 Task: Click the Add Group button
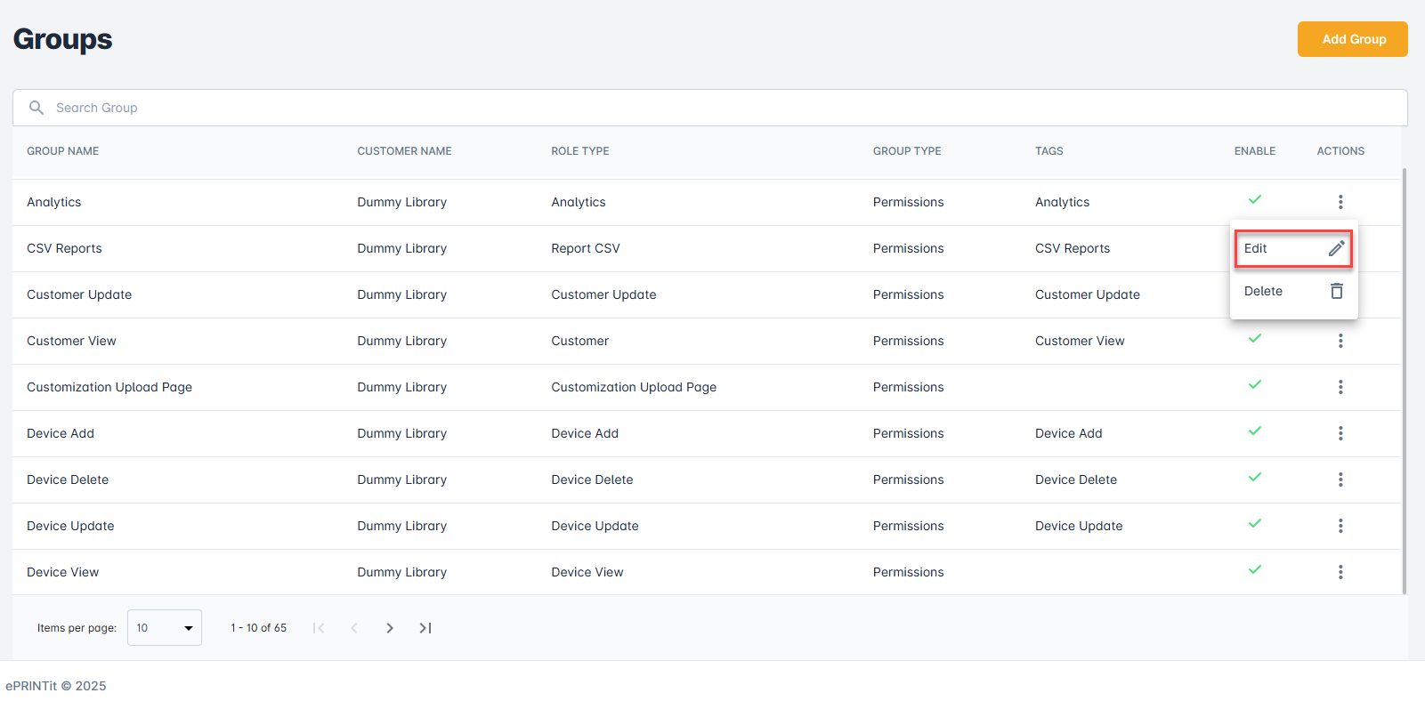tap(1353, 39)
